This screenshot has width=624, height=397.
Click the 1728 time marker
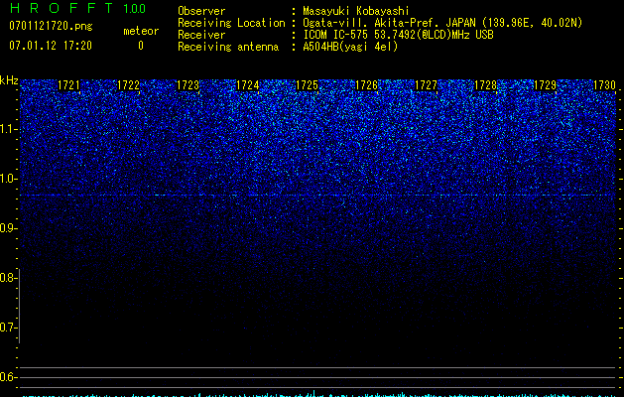485,85
